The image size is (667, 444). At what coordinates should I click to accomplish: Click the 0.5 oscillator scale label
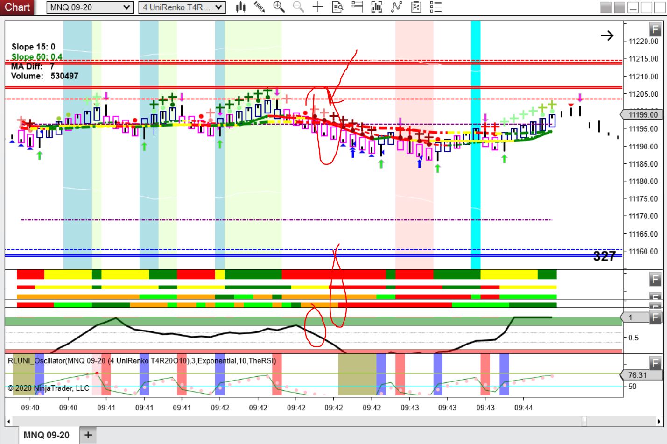[x=633, y=338]
